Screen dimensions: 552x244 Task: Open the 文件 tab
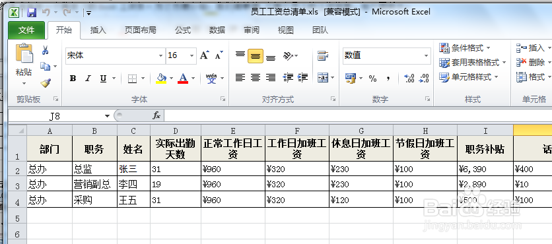tap(26, 30)
